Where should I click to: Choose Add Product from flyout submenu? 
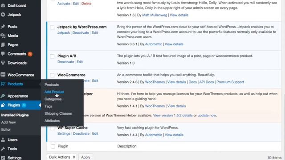pyautogui.click(x=54, y=92)
